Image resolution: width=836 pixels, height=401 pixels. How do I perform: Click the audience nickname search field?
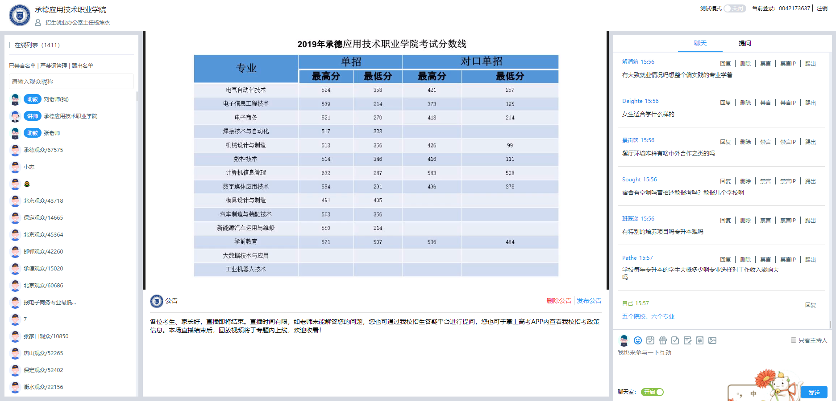(x=71, y=82)
